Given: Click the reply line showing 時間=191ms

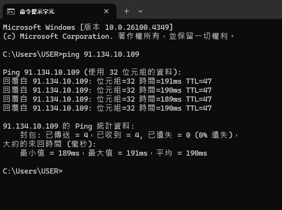Looking at the screenshot, I should tap(107, 81).
